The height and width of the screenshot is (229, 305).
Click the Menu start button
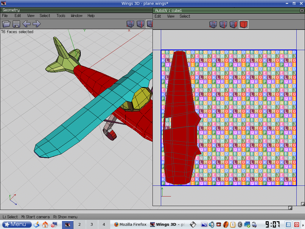(x=17, y=224)
